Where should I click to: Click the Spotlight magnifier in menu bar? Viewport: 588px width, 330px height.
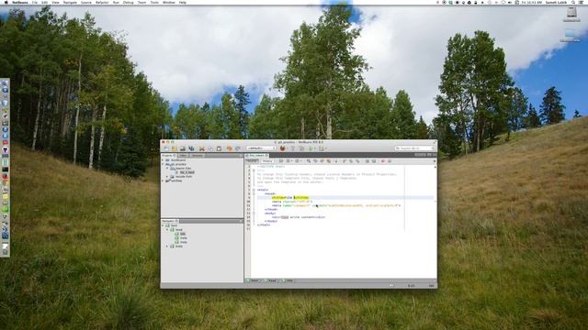573,2
